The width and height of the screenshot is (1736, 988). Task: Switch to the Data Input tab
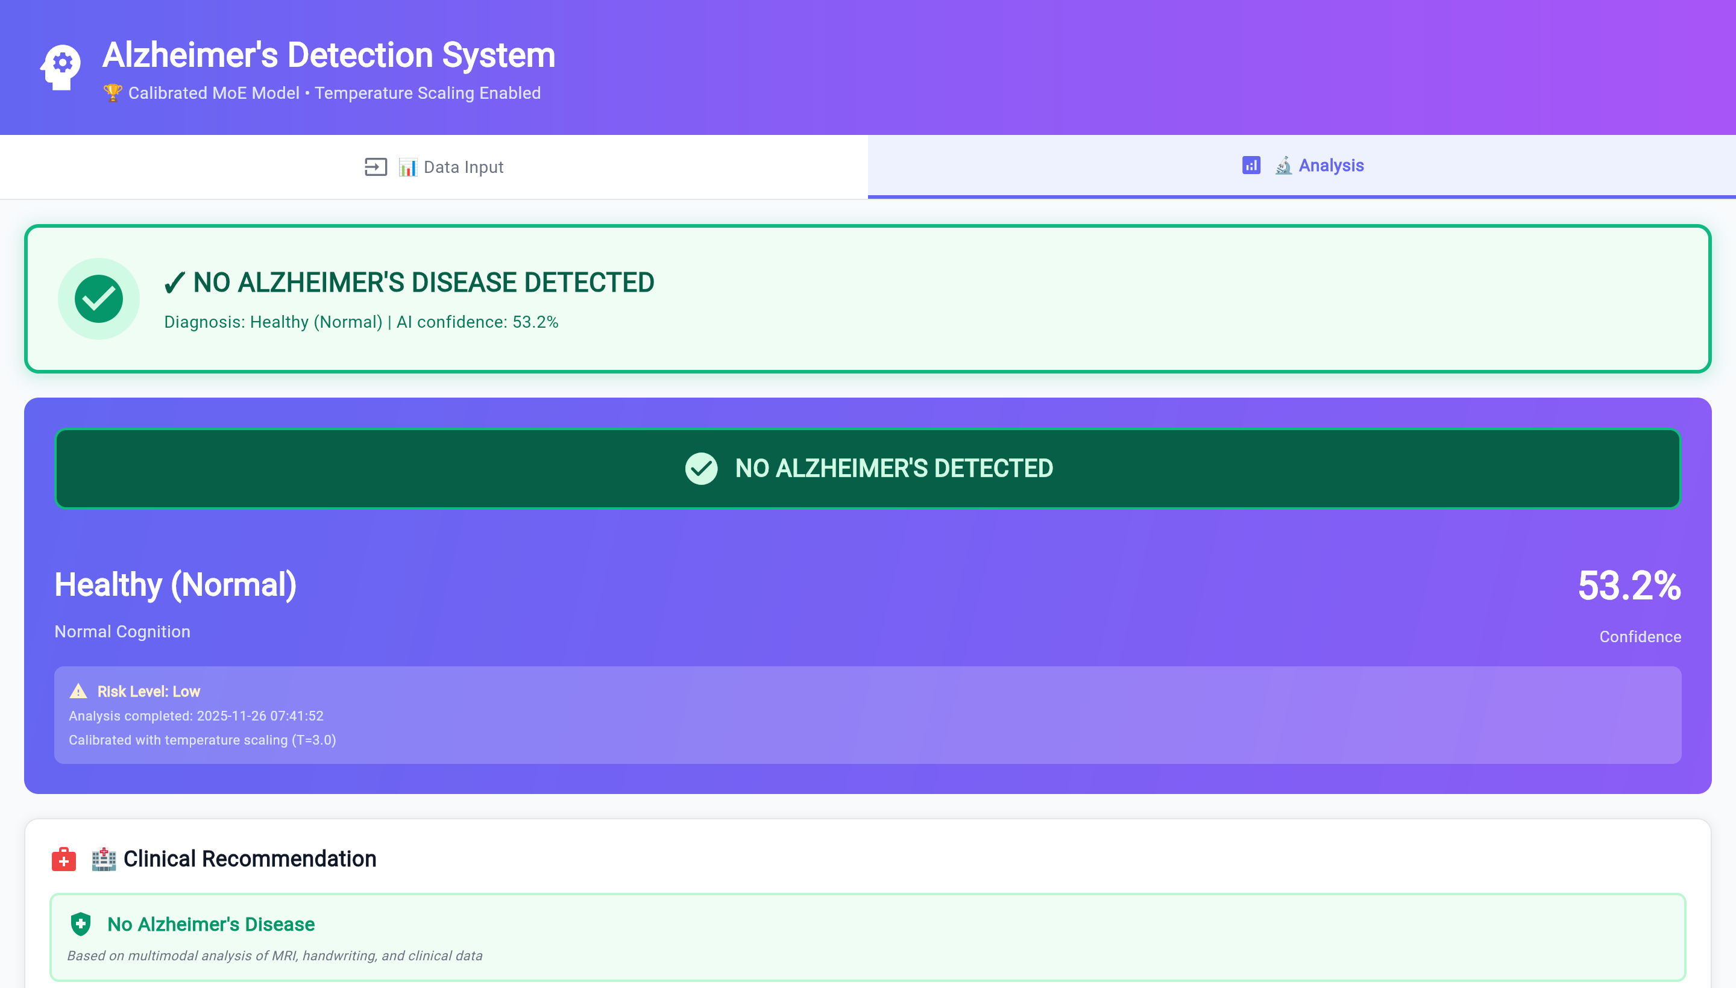[434, 167]
